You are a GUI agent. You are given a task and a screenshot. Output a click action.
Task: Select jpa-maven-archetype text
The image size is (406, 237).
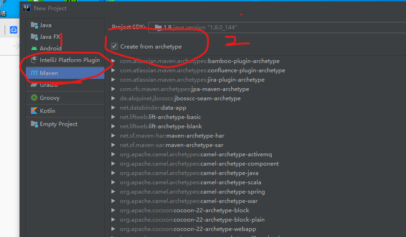point(221,89)
